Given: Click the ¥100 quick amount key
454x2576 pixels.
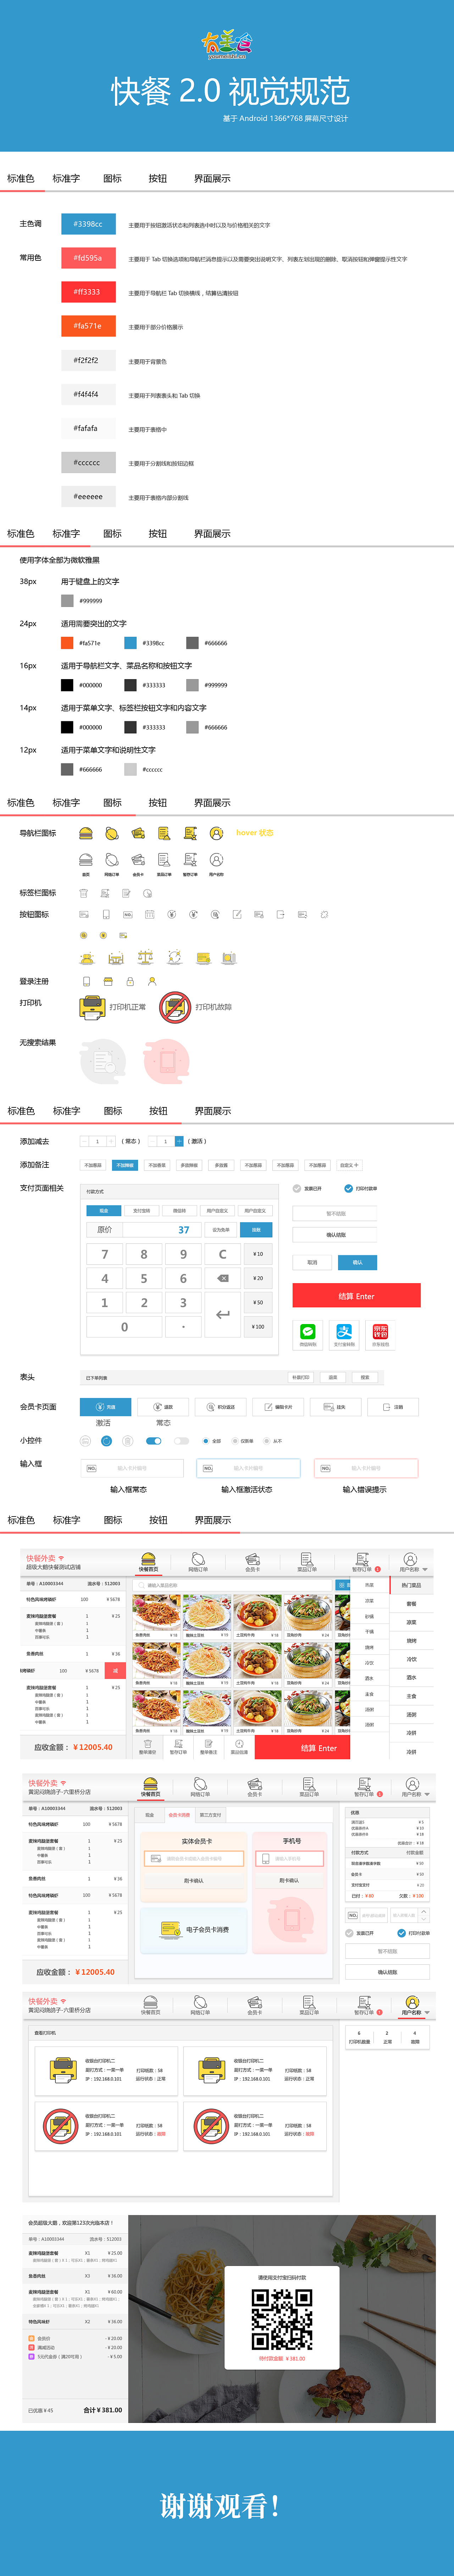Looking at the screenshot, I should coord(259,1327).
